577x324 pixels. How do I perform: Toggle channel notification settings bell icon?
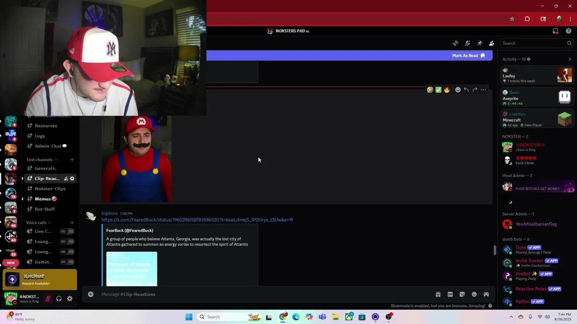tap(467, 43)
